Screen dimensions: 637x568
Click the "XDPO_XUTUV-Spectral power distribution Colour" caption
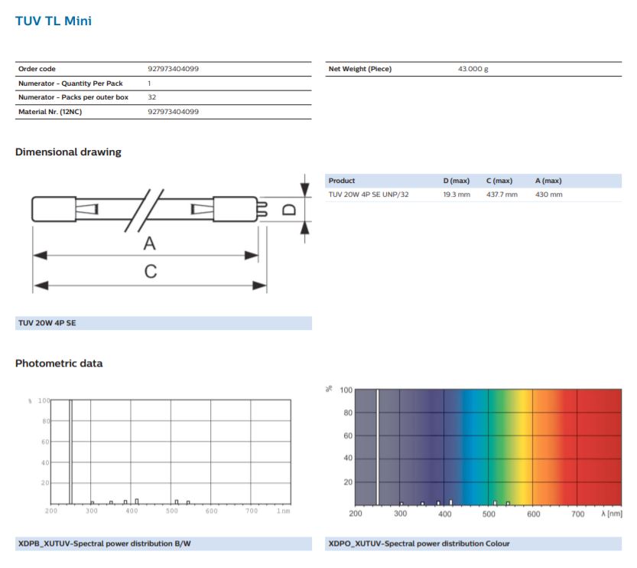point(419,544)
